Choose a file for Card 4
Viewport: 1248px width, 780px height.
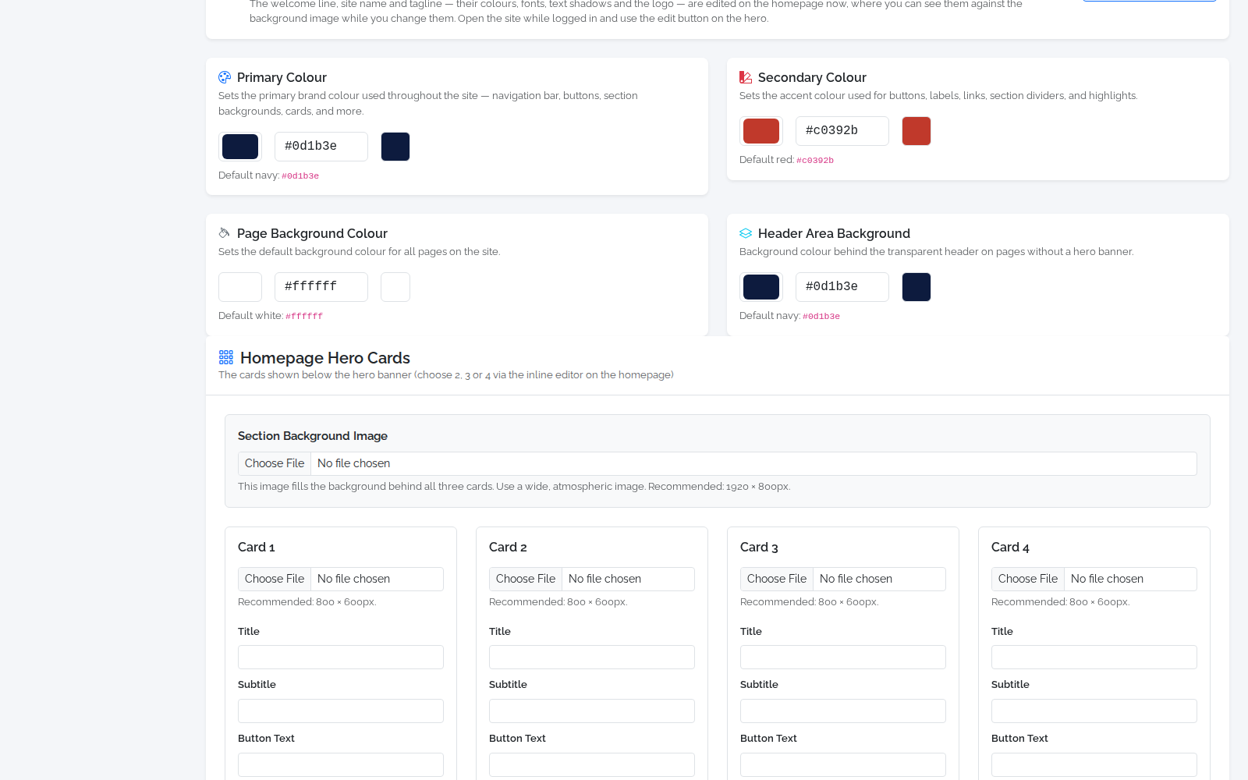pyautogui.click(x=1028, y=579)
